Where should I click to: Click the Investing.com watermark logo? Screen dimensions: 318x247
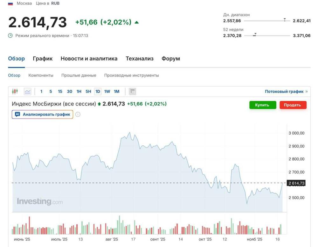tap(40, 201)
